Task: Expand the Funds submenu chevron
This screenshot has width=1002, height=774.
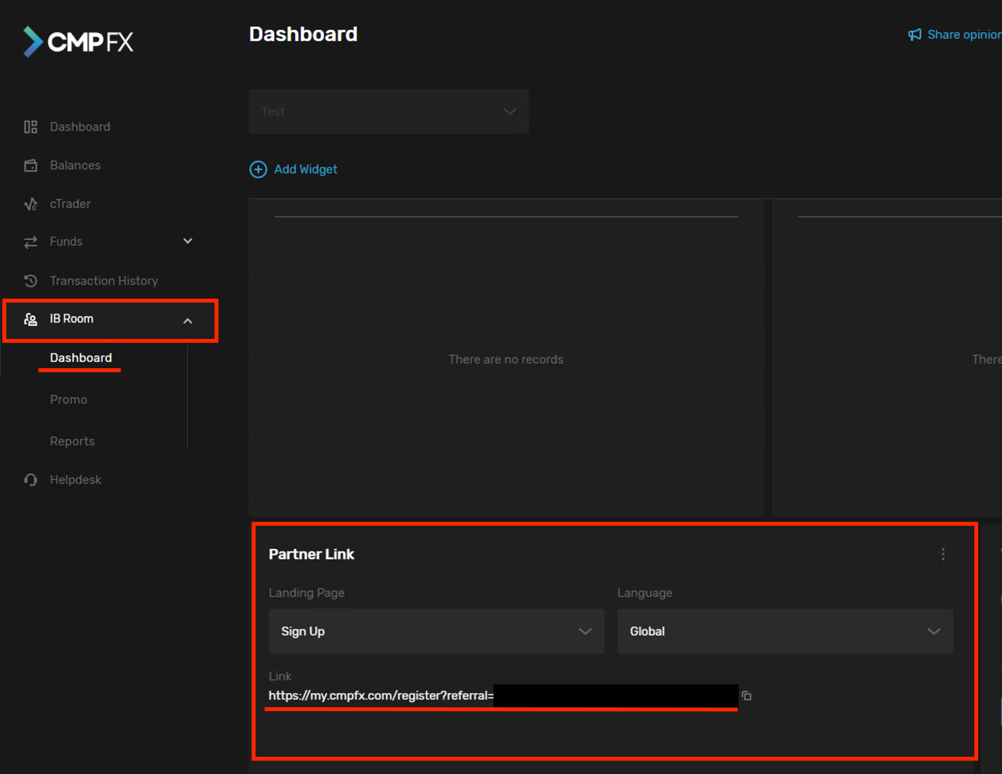Action: (x=188, y=241)
